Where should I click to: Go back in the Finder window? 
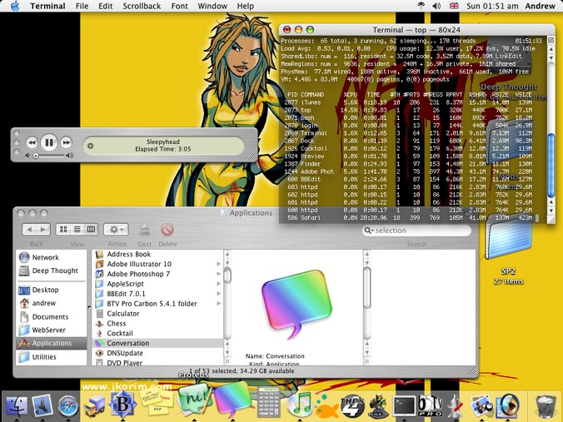(29, 229)
